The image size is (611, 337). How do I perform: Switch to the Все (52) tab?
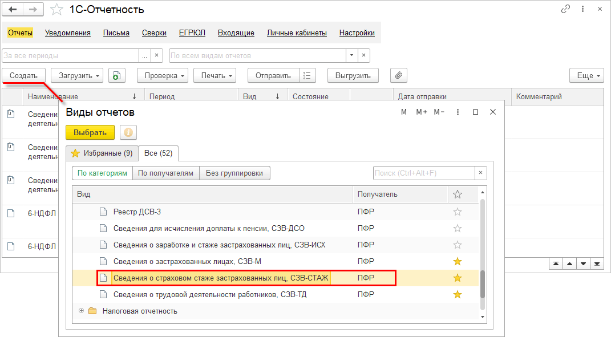click(158, 153)
